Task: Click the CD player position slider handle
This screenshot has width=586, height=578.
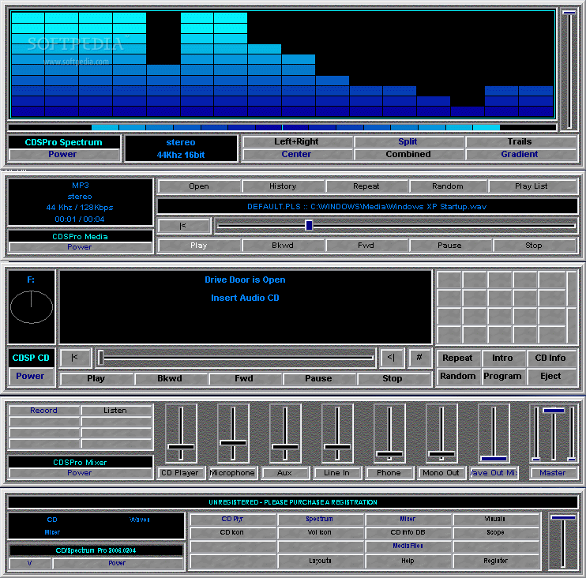Action: (x=101, y=358)
